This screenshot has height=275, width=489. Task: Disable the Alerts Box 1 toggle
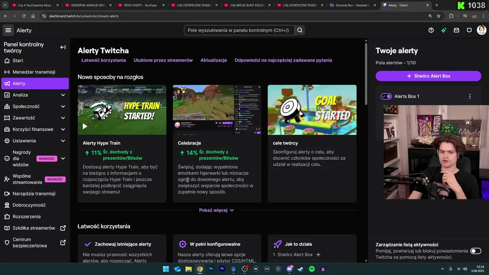click(386, 96)
